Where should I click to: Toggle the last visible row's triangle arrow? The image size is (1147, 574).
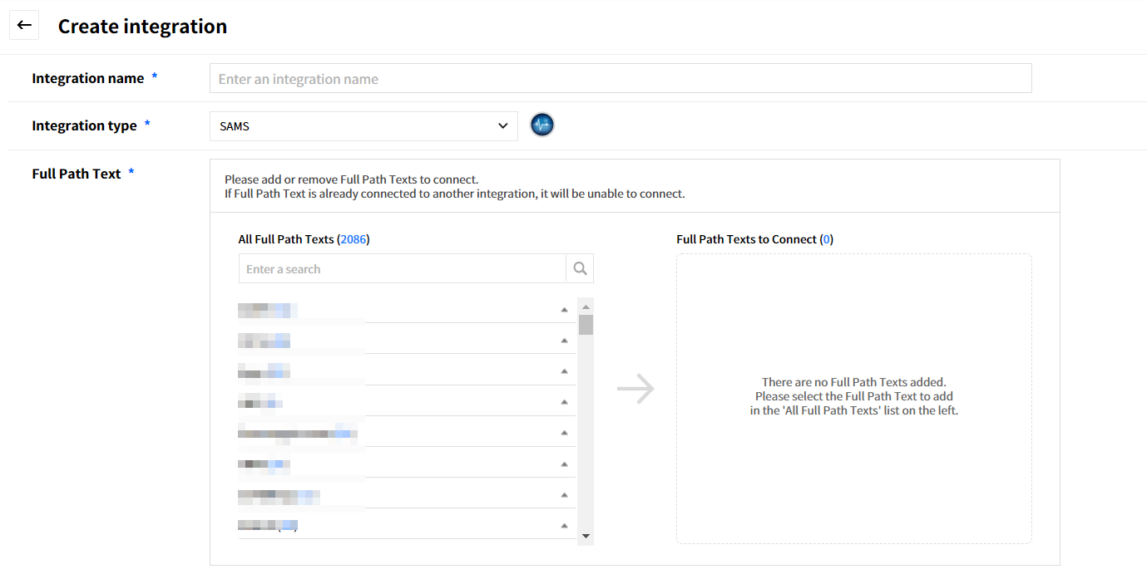[564, 526]
